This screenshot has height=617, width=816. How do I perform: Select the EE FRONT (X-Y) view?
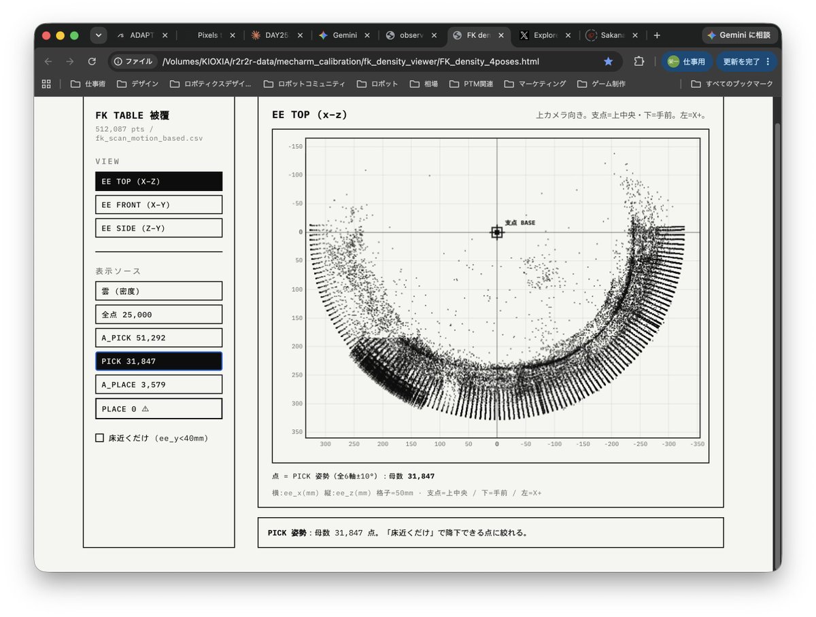[x=158, y=205]
